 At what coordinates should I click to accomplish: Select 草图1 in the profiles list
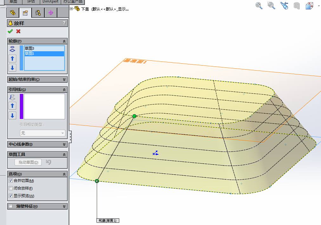pos(44,53)
